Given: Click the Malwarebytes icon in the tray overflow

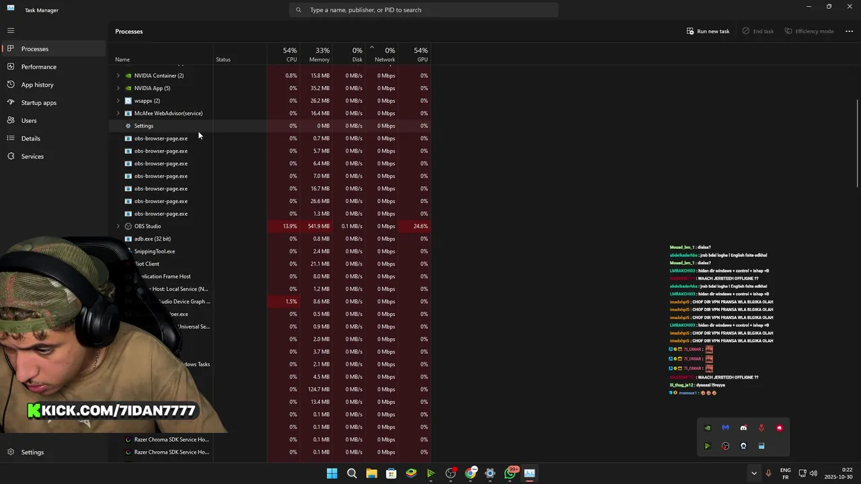Looking at the screenshot, I should click(725, 428).
